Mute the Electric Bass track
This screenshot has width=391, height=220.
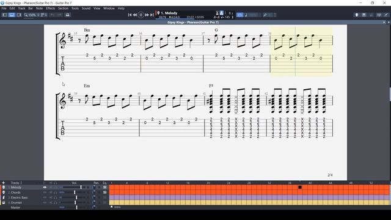click(x=51, y=197)
